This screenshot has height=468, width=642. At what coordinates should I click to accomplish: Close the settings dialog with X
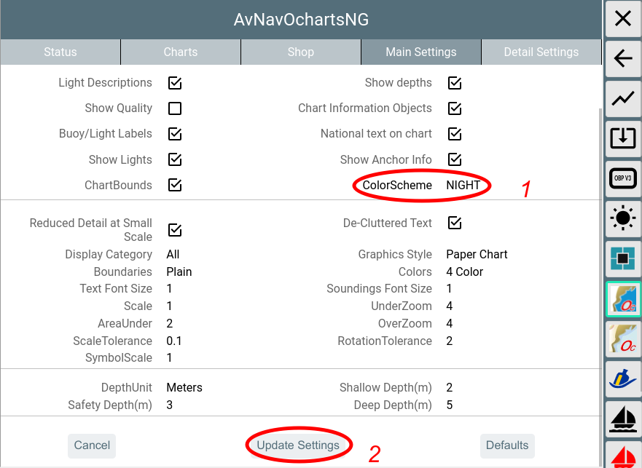pyautogui.click(x=623, y=19)
